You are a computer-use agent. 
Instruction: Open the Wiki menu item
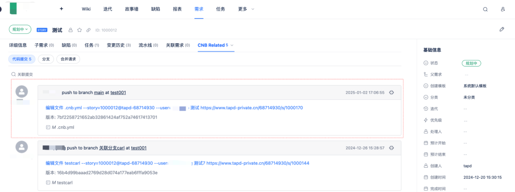[86, 9]
